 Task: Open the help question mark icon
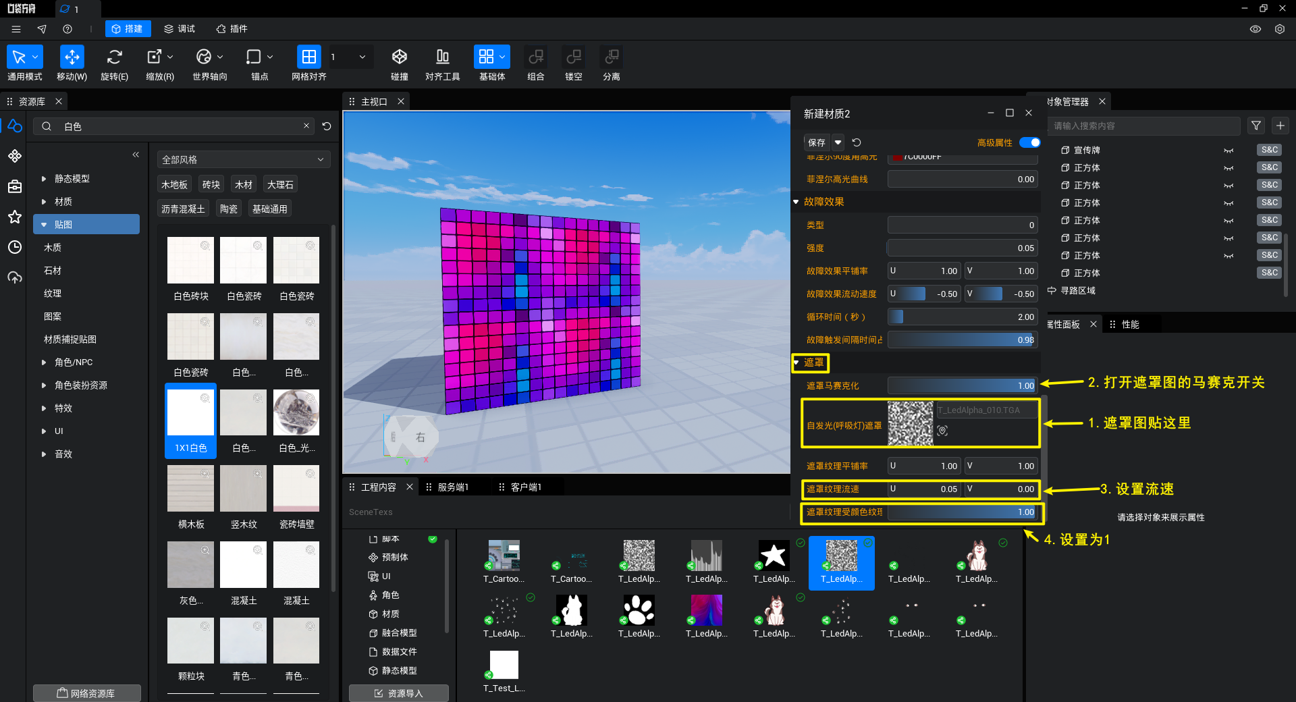click(67, 29)
